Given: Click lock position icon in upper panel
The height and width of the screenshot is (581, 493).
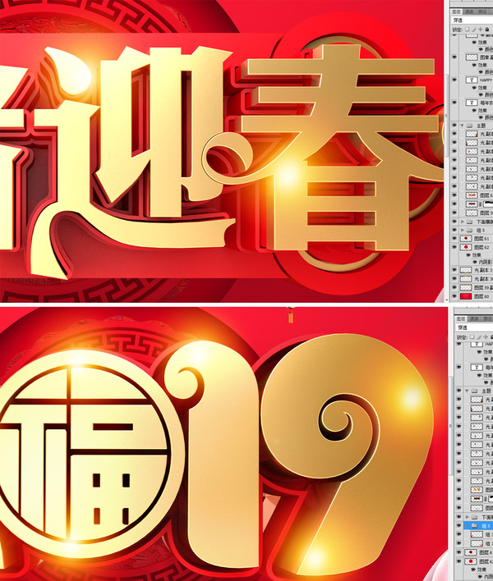Looking at the screenshot, I should [480, 30].
